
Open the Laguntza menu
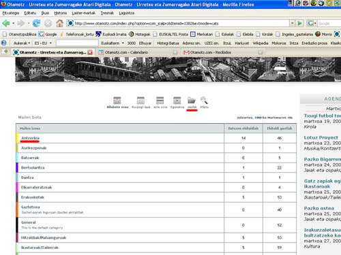(x=126, y=13)
